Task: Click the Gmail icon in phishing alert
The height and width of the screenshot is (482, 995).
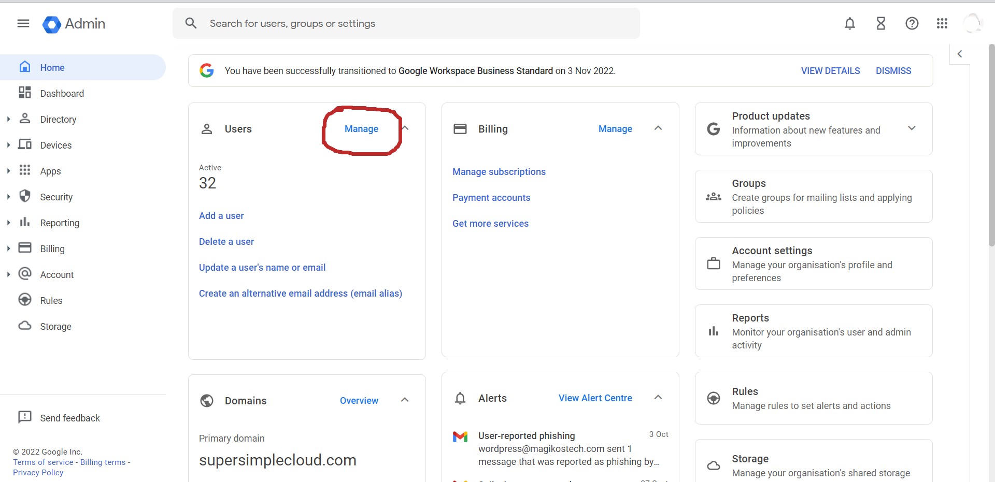Action: [460, 436]
